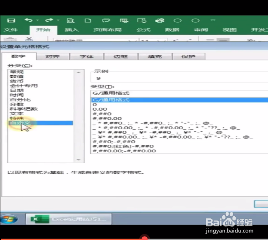268x240 pixels.
Task: Switch to the 数据 ribbon tab
Action: (x=172, y=30)
